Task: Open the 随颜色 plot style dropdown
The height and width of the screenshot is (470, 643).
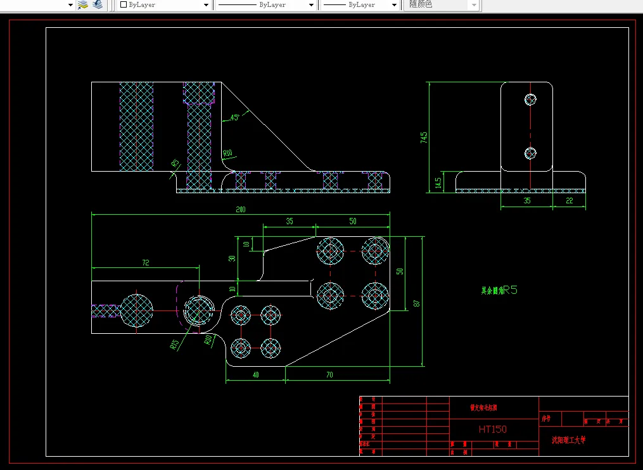Action: pyautogui.click(x=442, y=5)
